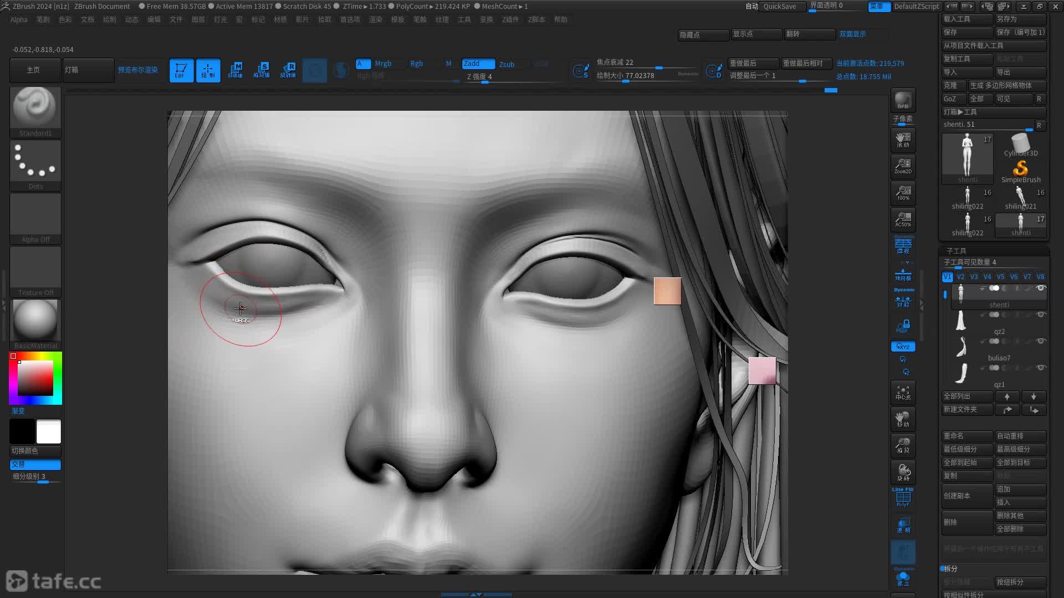Click the QuickSave button

(x=782, y=6)
